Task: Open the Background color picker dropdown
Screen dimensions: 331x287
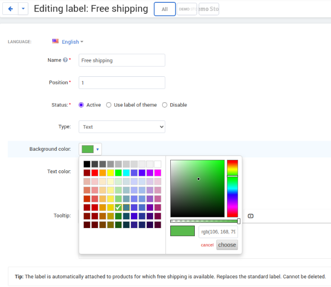Action: pos(90,149)
